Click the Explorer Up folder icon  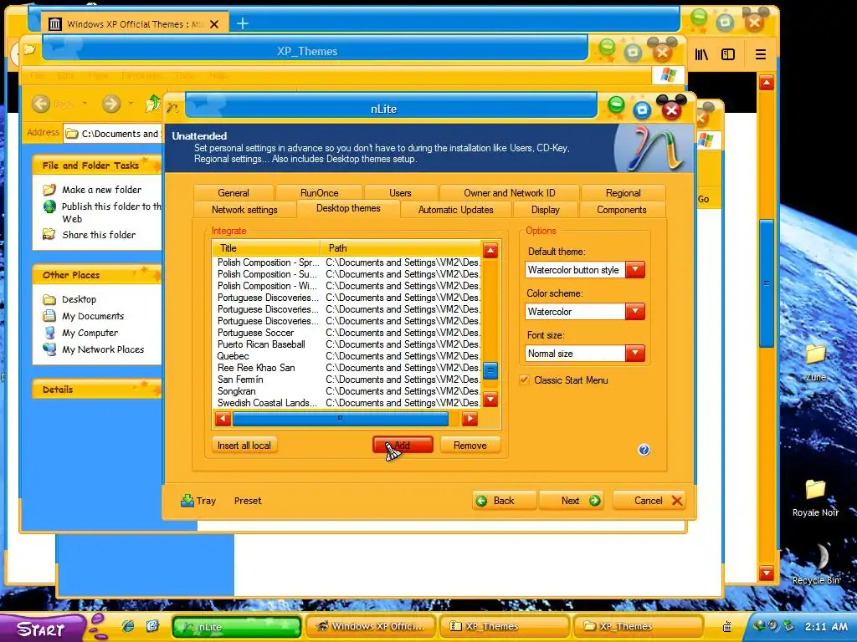[x=153, y=103]
